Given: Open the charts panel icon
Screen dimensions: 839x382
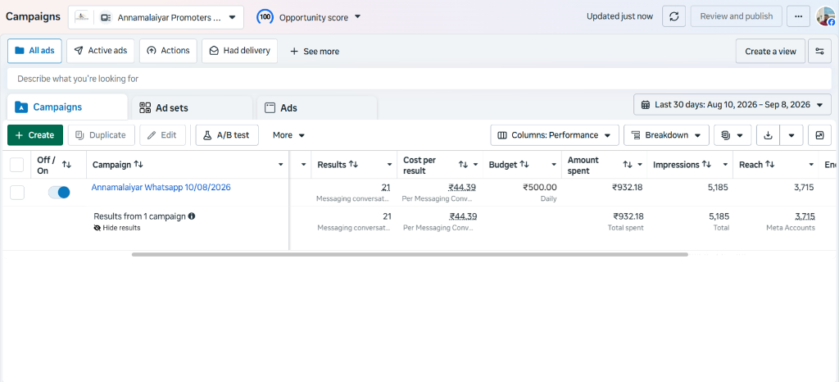Looking at the screenshot, I should [819, 135].
